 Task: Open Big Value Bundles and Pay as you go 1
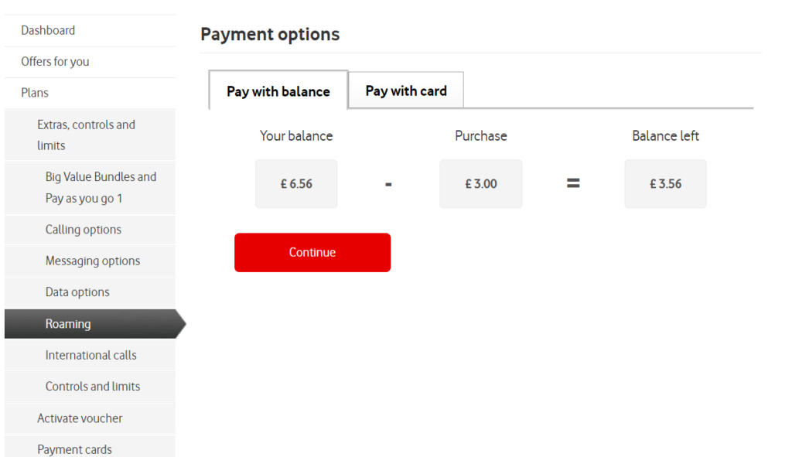tap(101, 187)
